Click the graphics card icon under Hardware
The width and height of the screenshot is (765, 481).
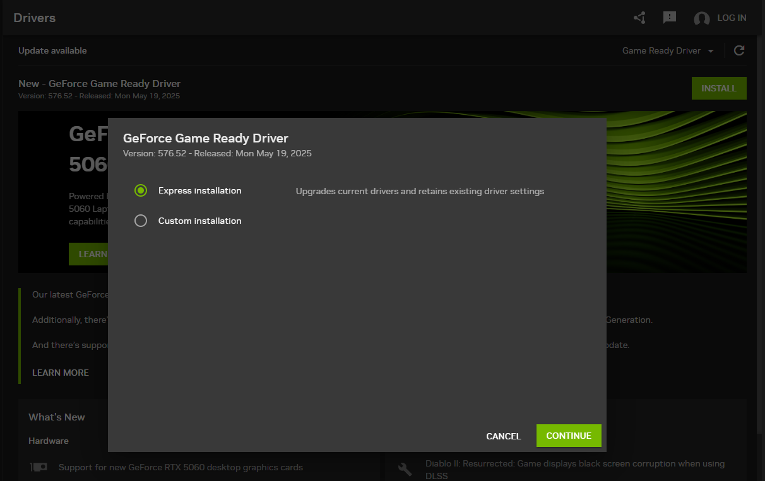(39, 468)
